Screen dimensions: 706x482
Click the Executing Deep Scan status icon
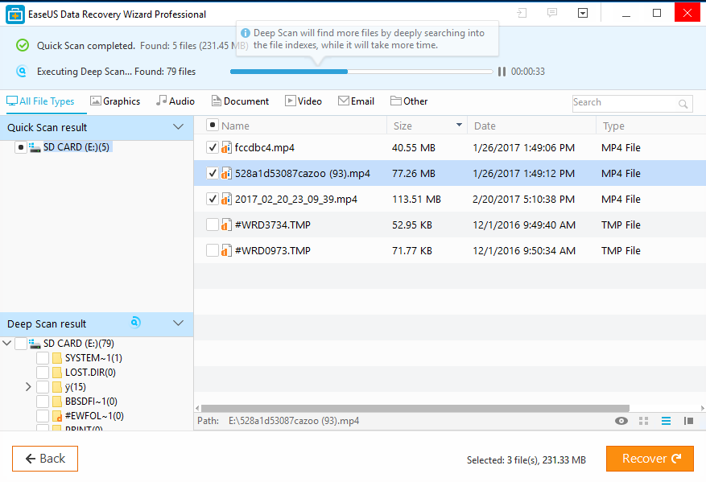22,71
